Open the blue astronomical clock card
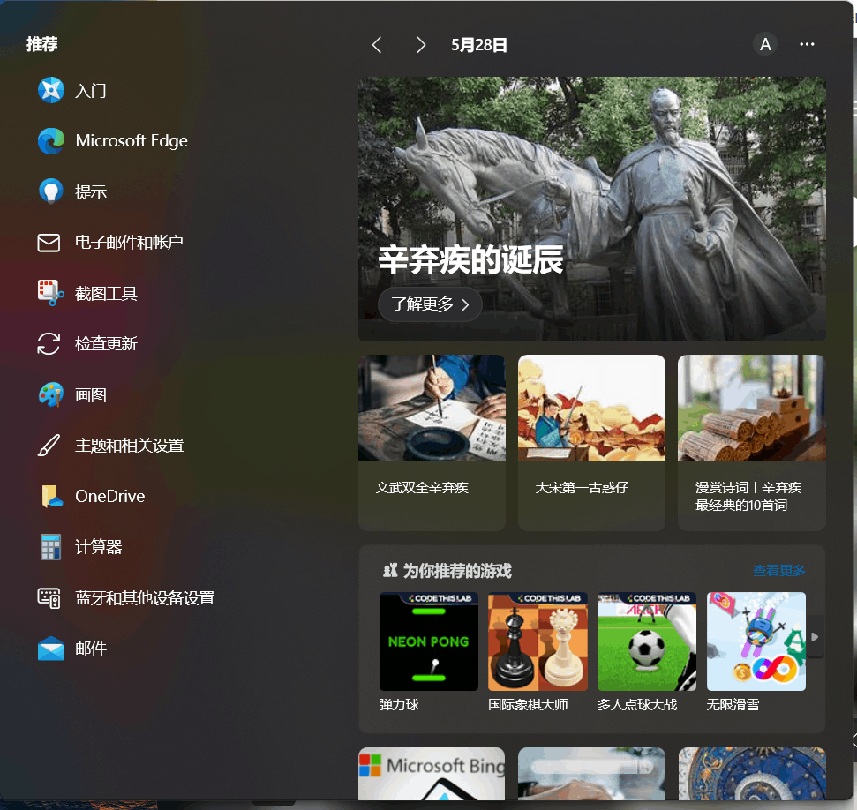Screen dimensions: 857x810 click(x=751, y=774)
